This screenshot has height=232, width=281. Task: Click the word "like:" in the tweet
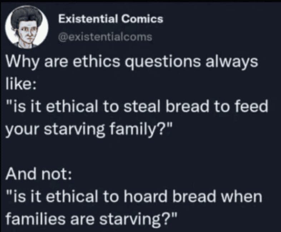(20, 85)
